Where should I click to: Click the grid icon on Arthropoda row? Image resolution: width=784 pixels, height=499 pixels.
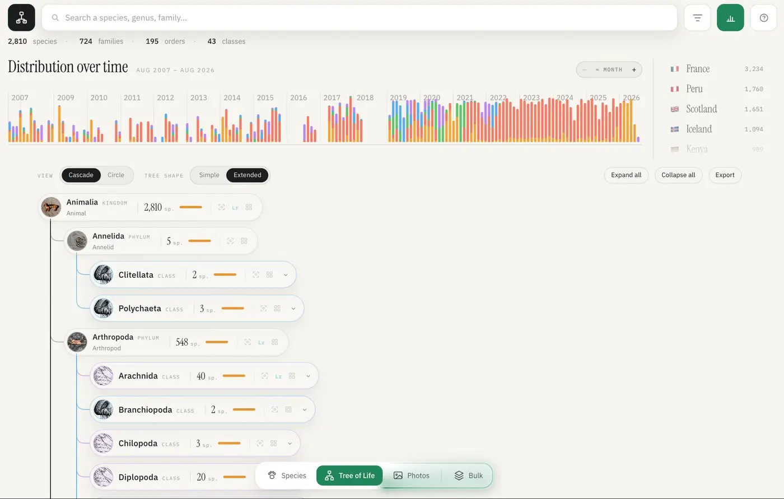[274, 342]
